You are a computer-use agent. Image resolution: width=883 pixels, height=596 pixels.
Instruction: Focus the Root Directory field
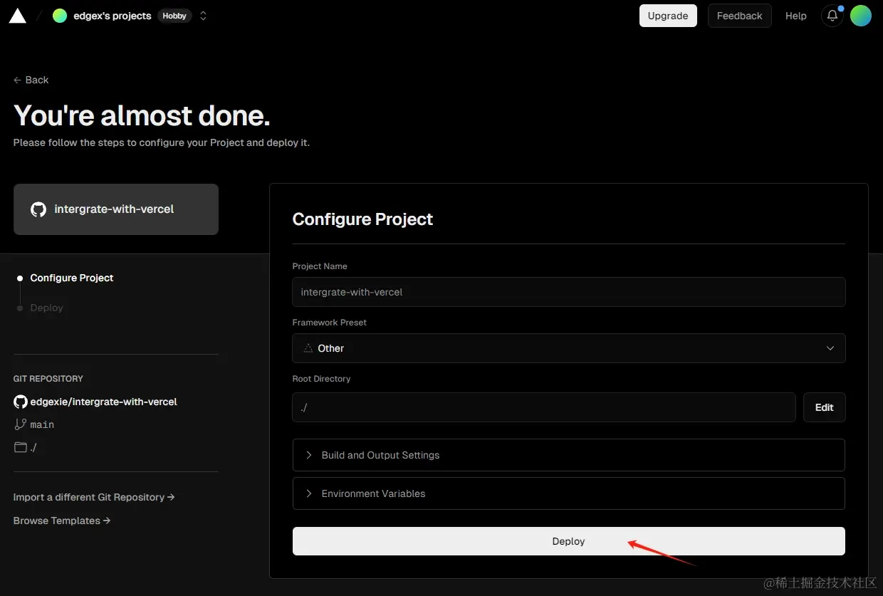coord(544,407)
